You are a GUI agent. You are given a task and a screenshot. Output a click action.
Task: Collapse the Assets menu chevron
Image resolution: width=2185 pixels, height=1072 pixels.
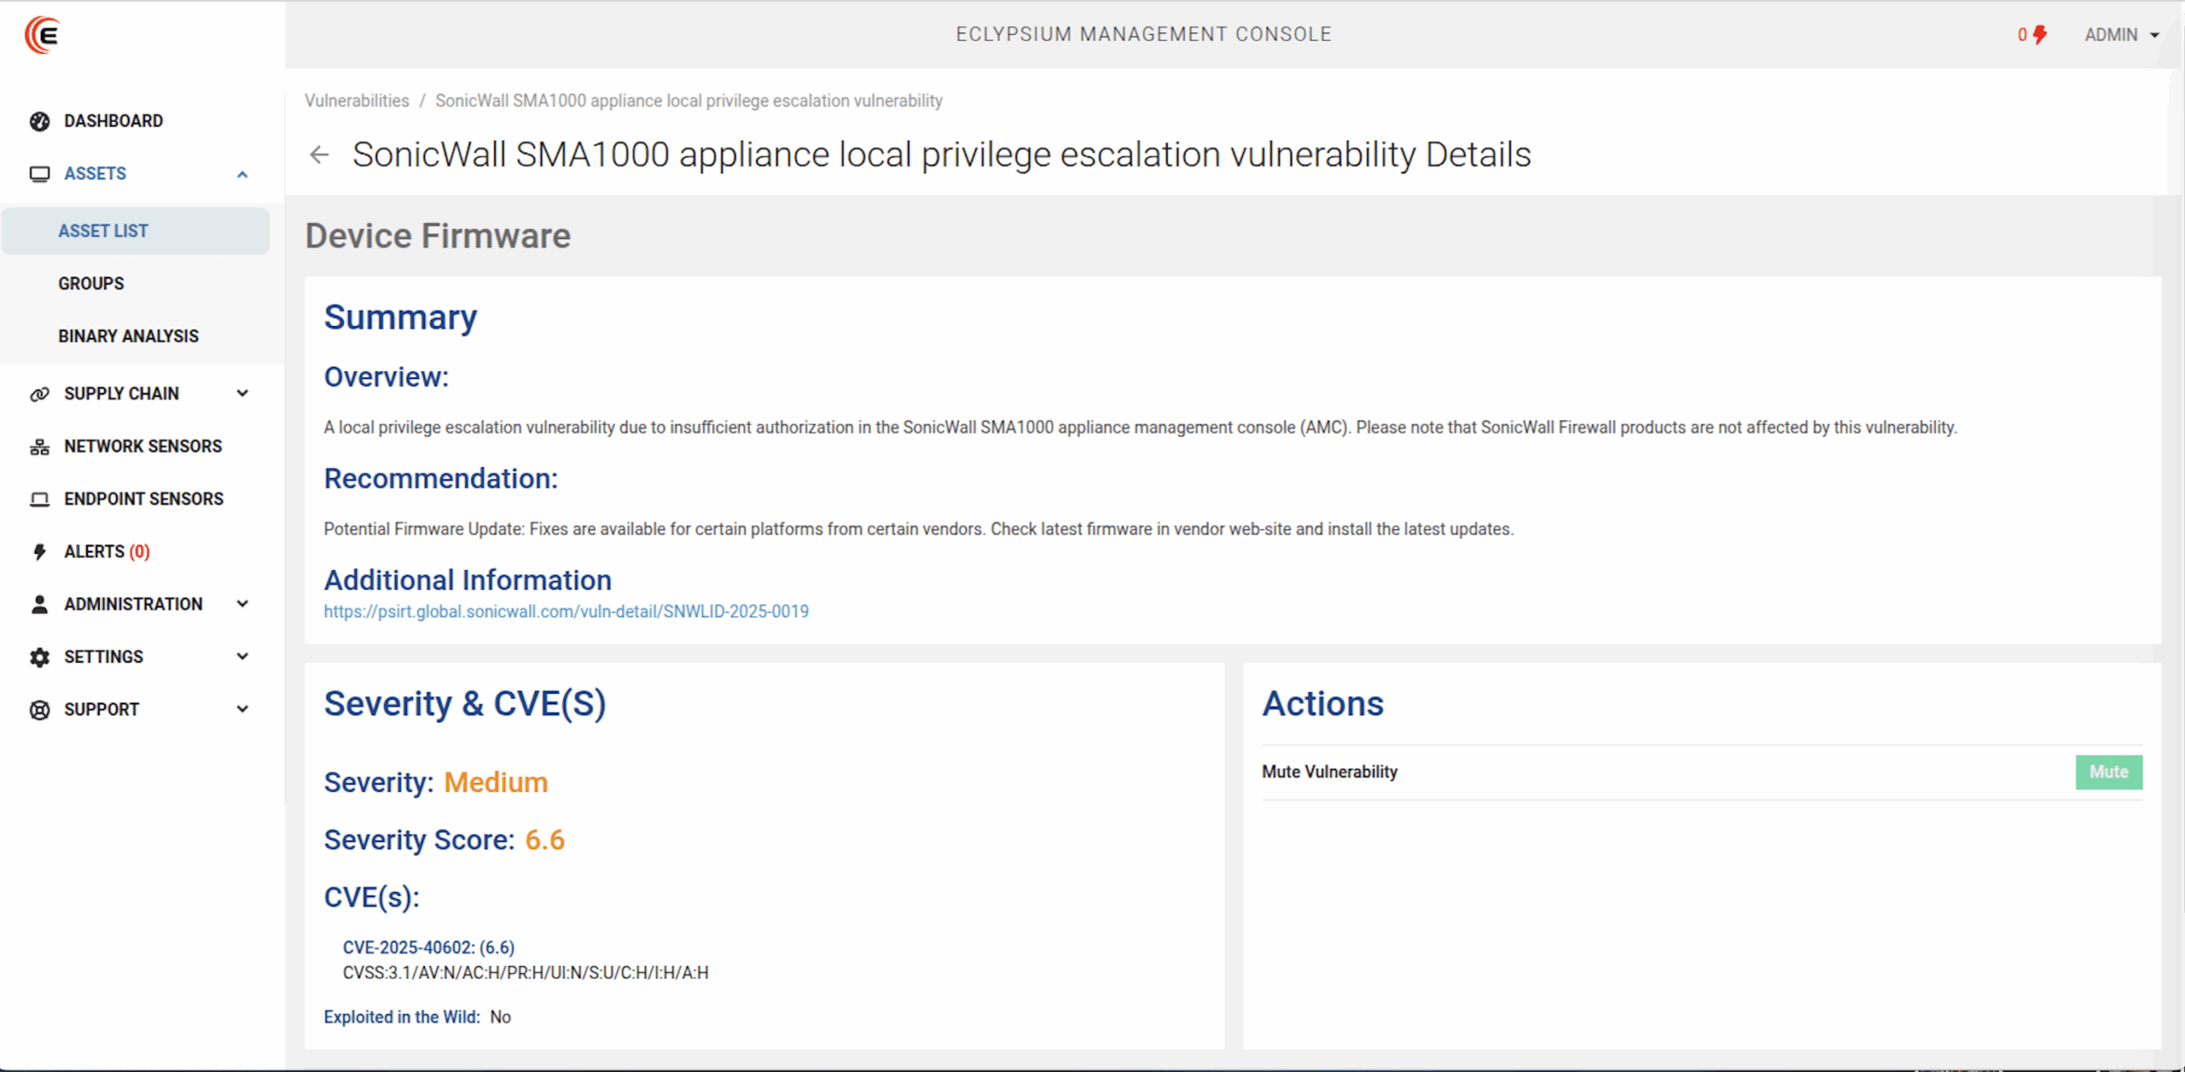tap(242, 174)
